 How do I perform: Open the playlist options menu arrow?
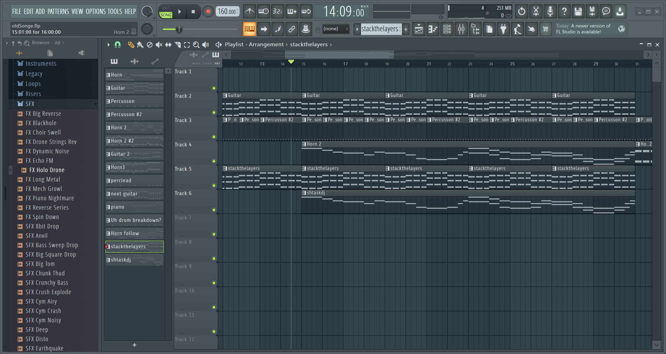[108, 45]
